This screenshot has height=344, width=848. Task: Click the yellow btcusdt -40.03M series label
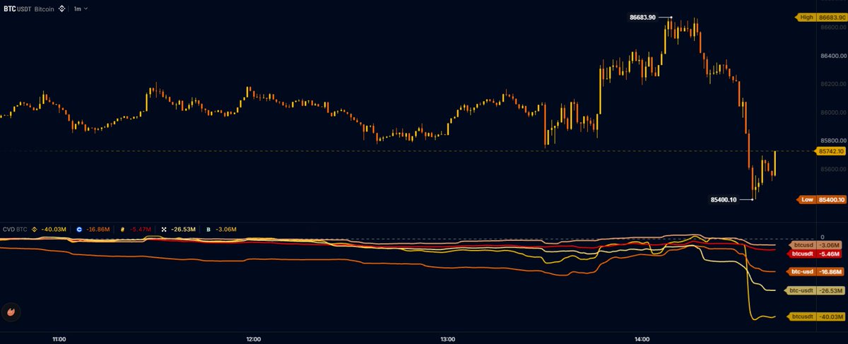817,316
